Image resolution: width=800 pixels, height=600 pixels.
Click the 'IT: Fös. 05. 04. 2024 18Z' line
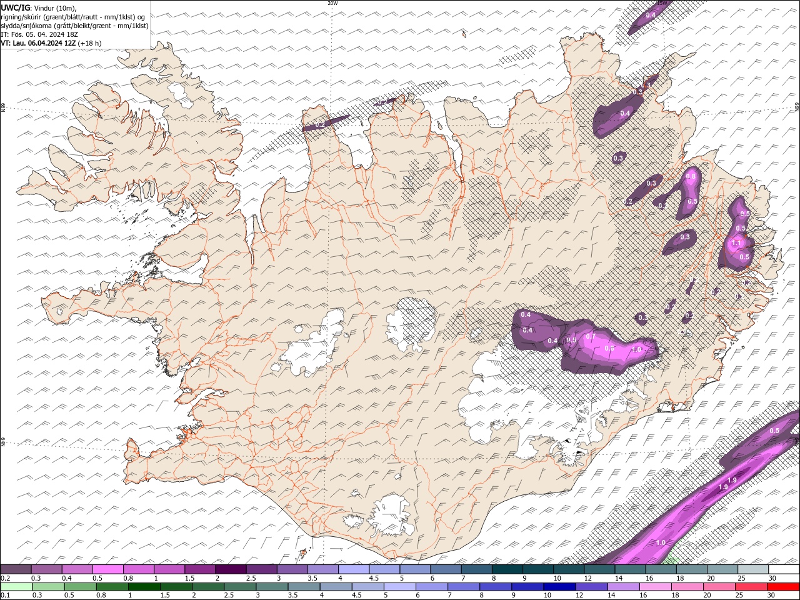click(x=39, y=34)
